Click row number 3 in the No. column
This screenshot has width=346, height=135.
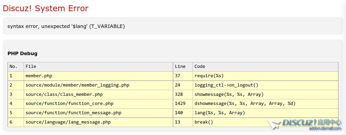coord(11,95)
